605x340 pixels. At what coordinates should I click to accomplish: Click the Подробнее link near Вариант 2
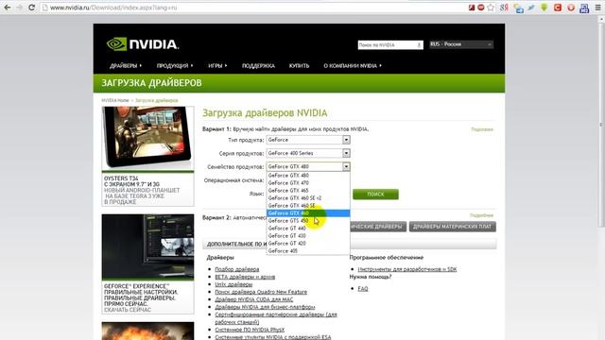pos(481,215)
